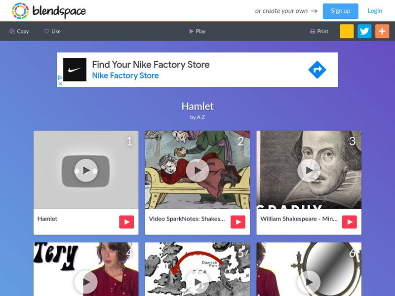Open the Nike Factory Store link
Image resolution: width=395 pixels, height=296 pixels.
click(x=125, y=75)
